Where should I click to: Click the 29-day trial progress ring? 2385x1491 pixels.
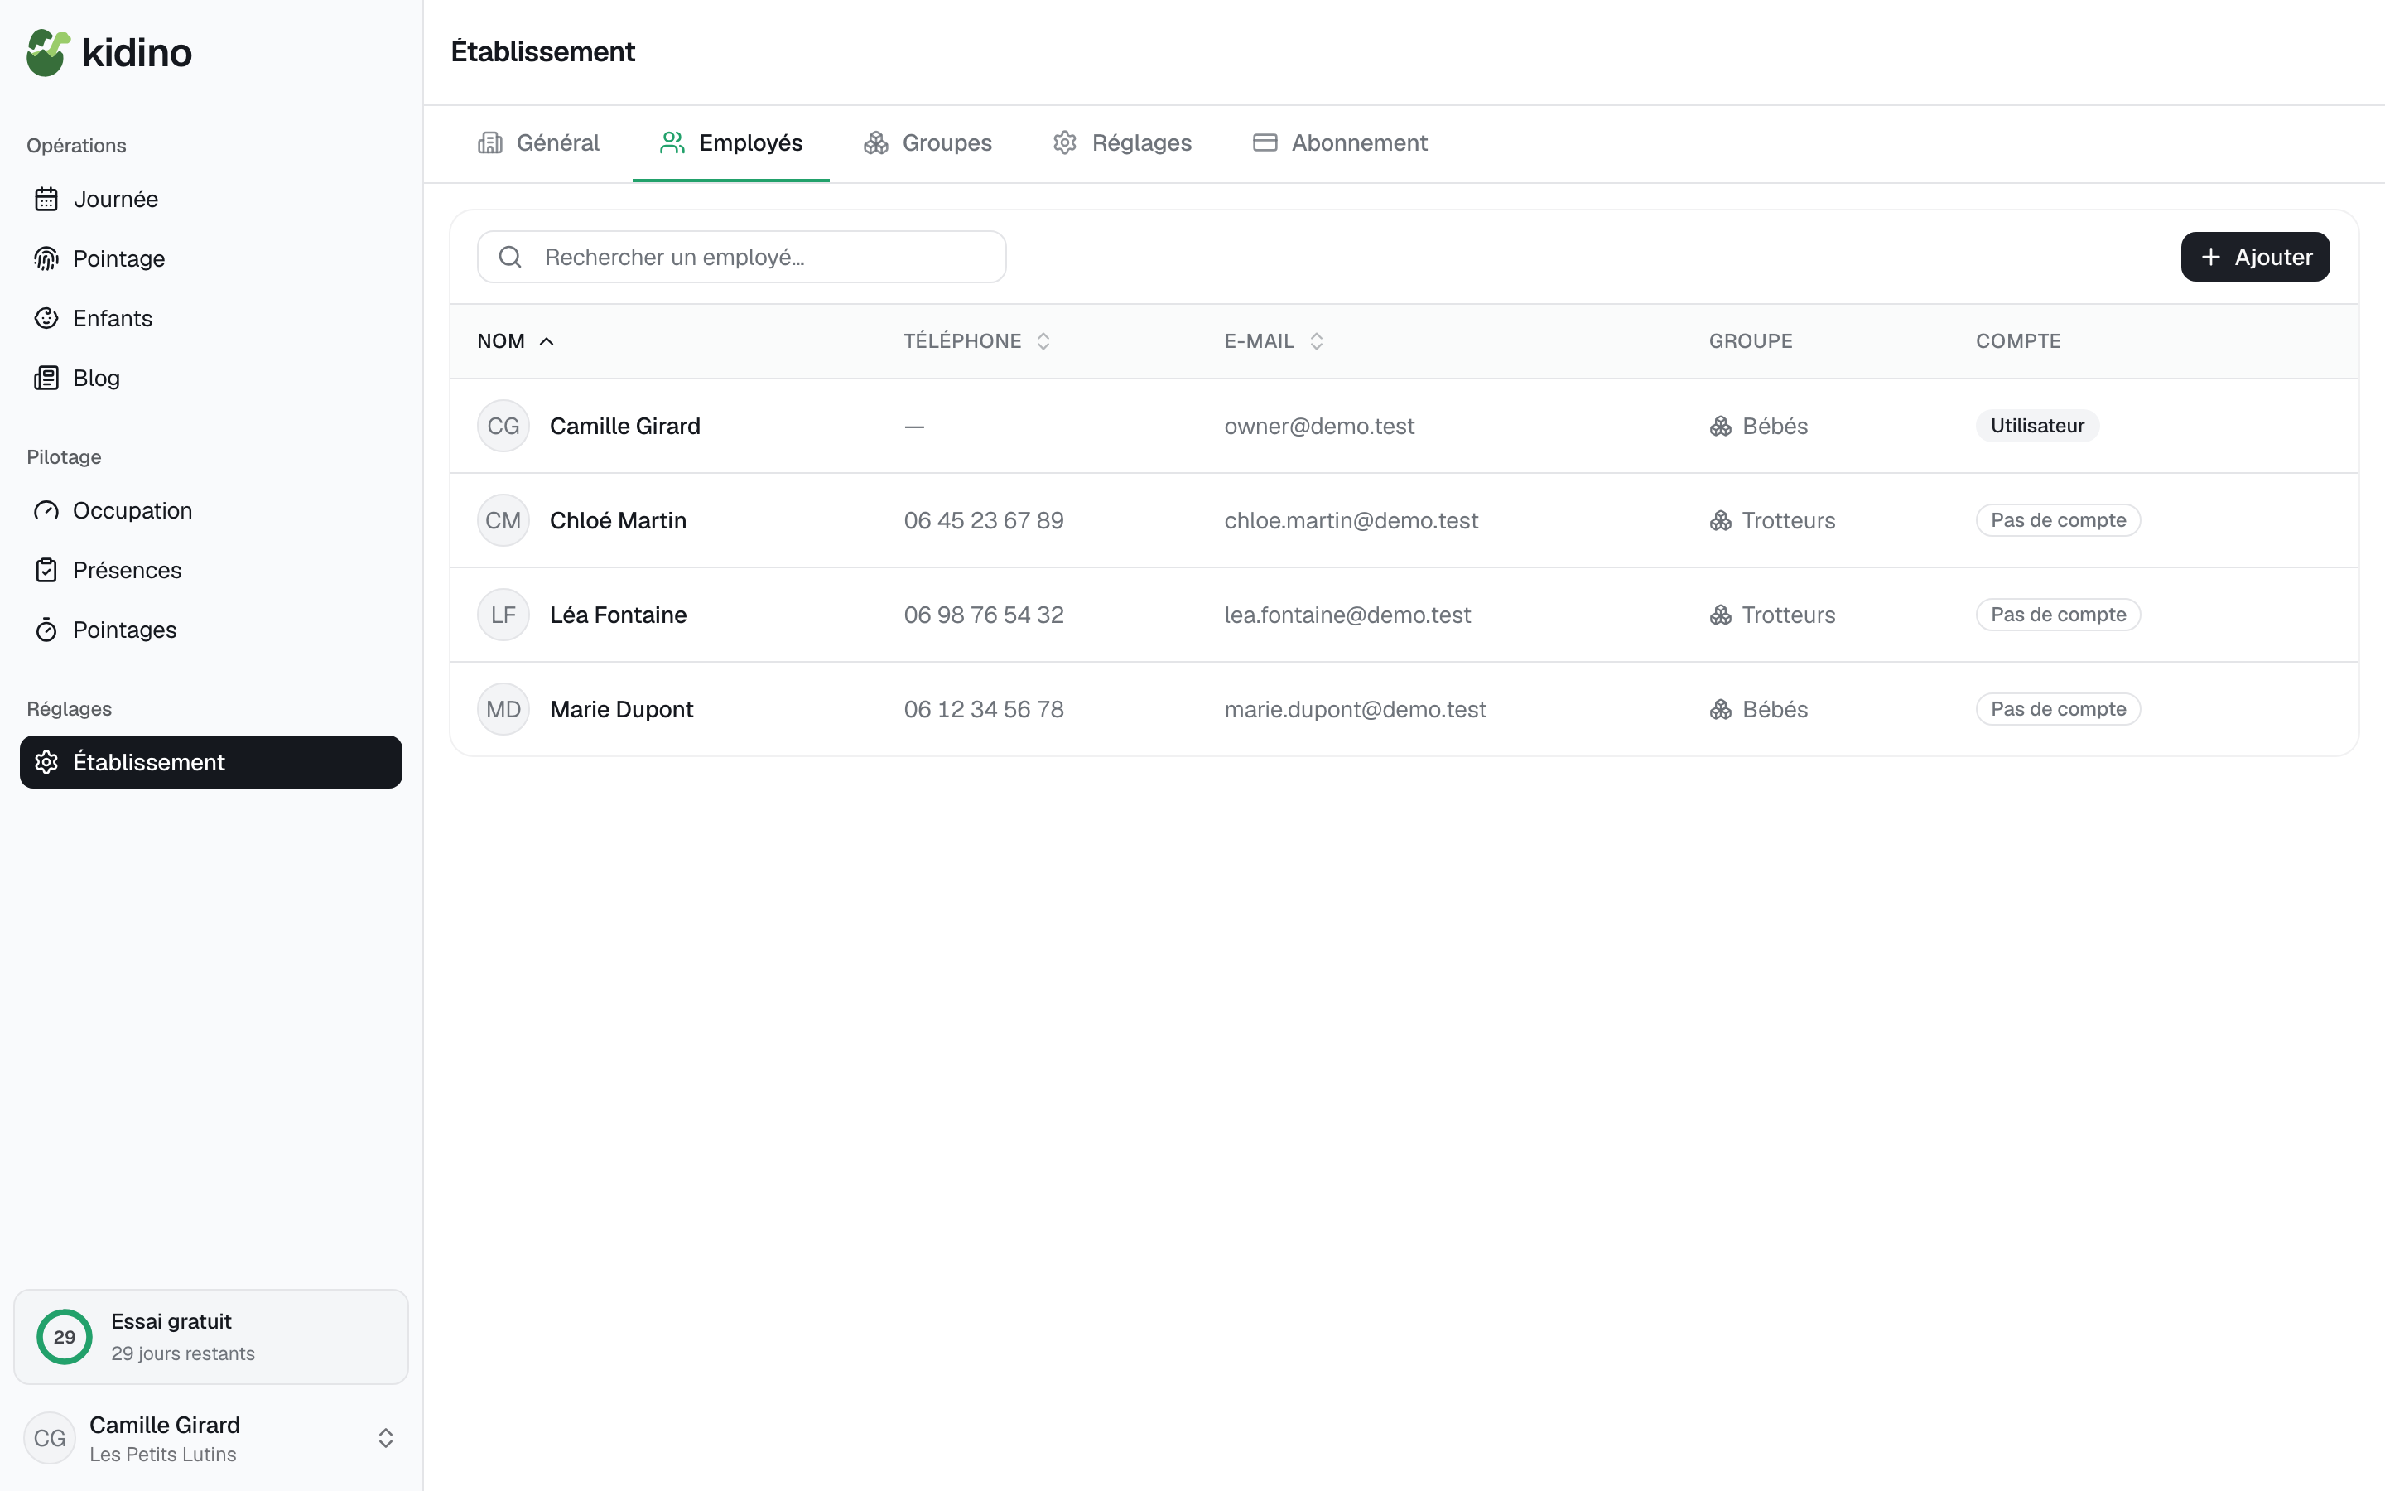[x=64, y=1337]
